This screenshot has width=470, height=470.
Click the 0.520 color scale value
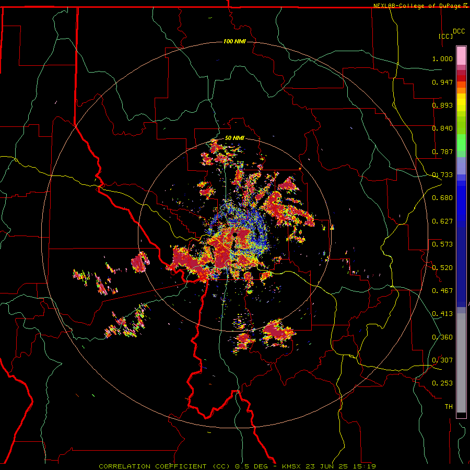(442, 267)
